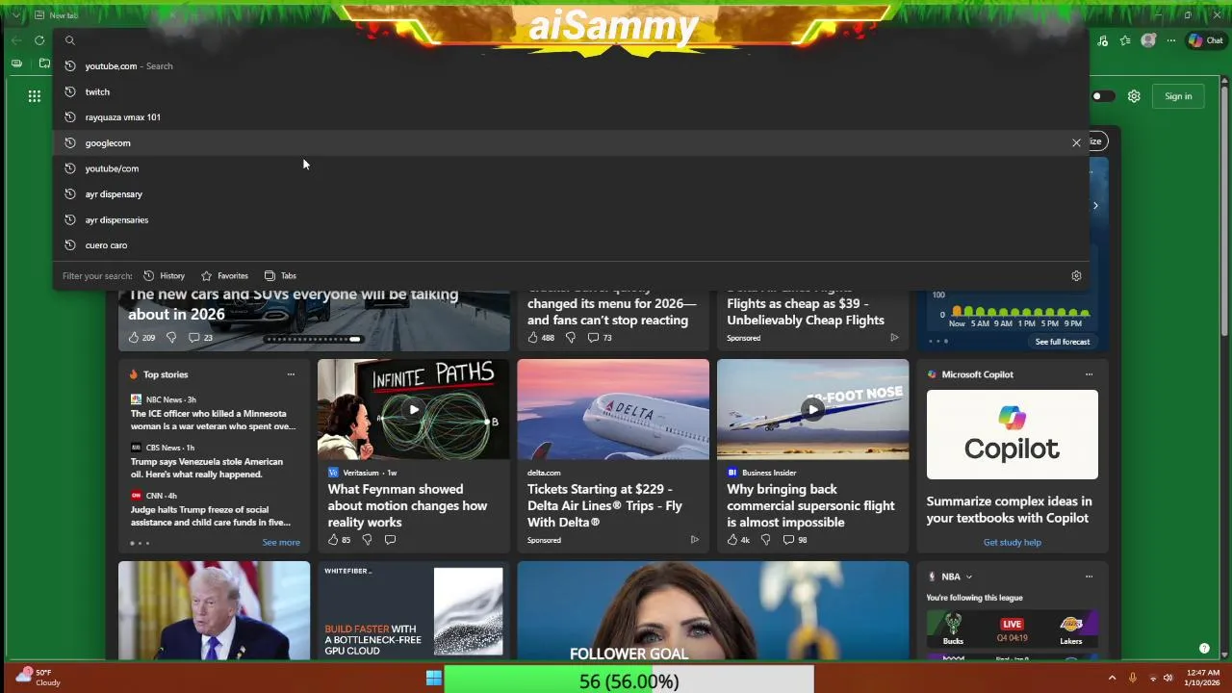Open NBC News ICE officer story
Image resolution: width=1232 pixels, height=693 pixels.
[x=213, y=420]
